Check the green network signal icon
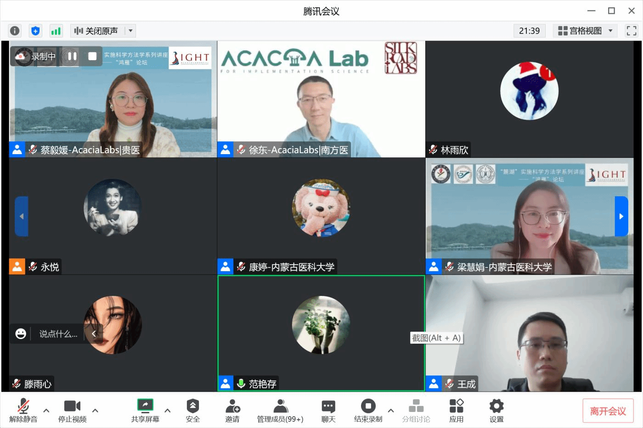 tap(56, 31)
